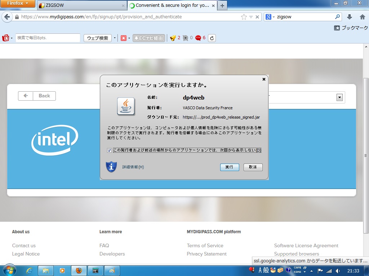Open a new tab with plus button
Image resolution: width=369 pixels, height=276 pixels.
(222, 5)
